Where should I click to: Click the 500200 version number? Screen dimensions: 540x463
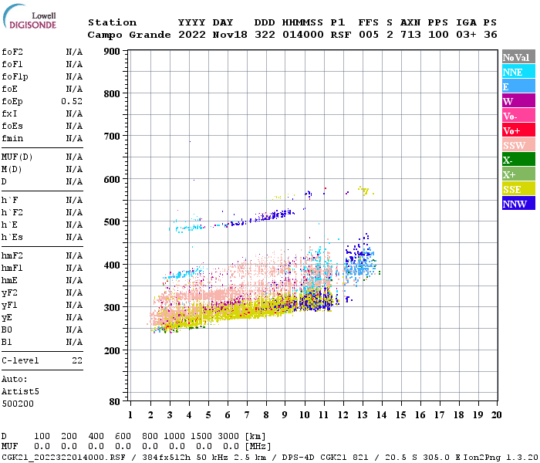(18, 404)
